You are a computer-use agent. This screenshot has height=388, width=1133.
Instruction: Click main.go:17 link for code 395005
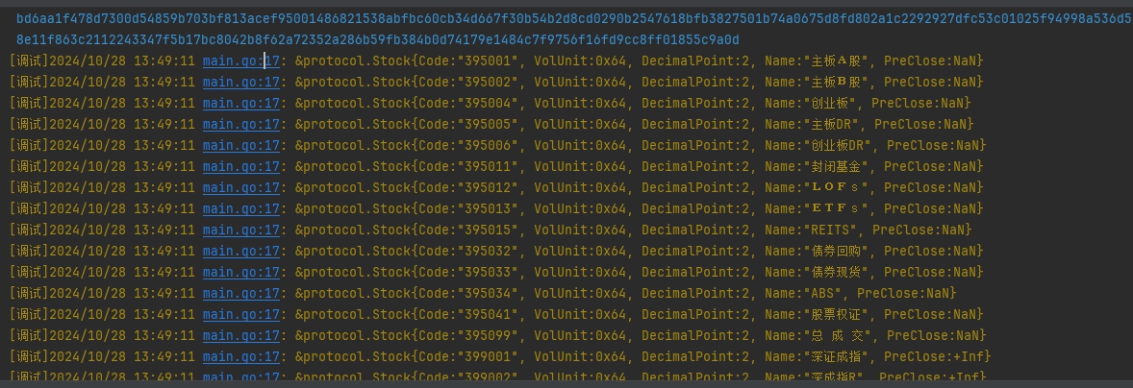point(240,125)
